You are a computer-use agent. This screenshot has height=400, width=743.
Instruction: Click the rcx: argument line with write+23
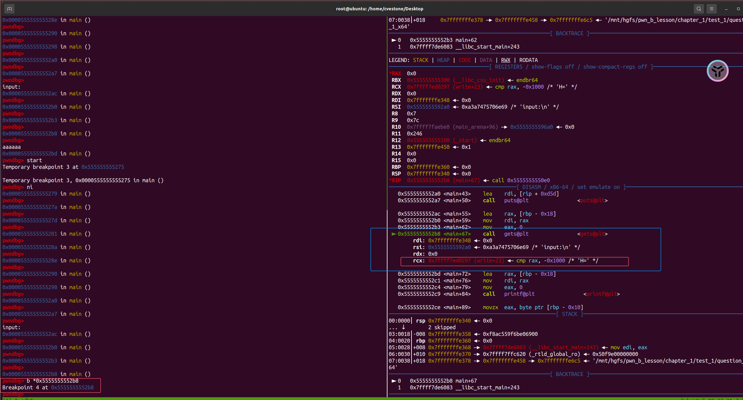(x=505, y=261)
